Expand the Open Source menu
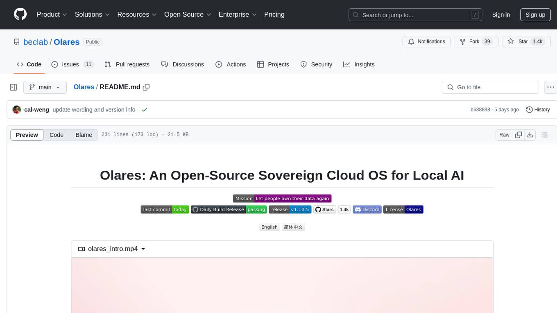The image size is (557, 313). (x=188, y=14)
